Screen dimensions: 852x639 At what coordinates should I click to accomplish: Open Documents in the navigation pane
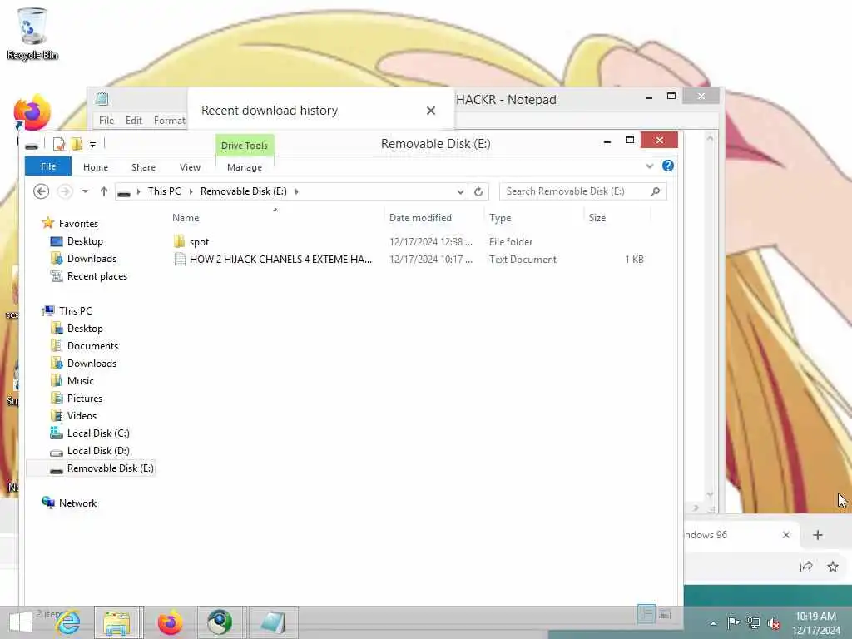(92, 345)
